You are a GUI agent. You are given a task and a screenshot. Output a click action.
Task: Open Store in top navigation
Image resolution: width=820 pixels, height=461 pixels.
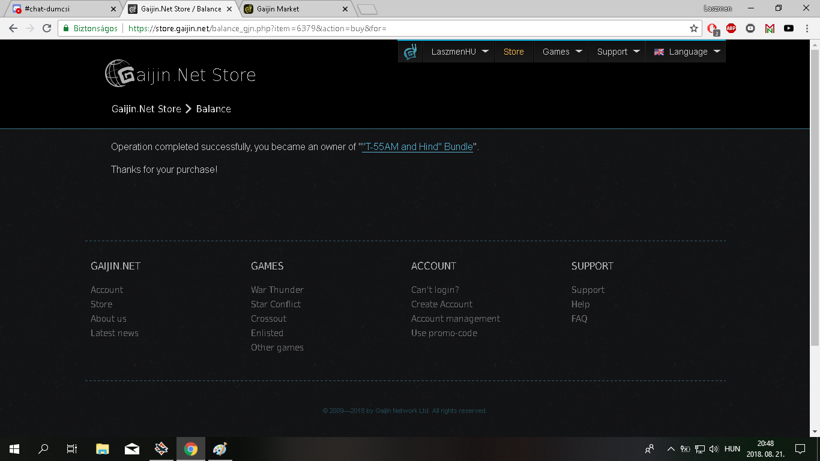[514, 52]
